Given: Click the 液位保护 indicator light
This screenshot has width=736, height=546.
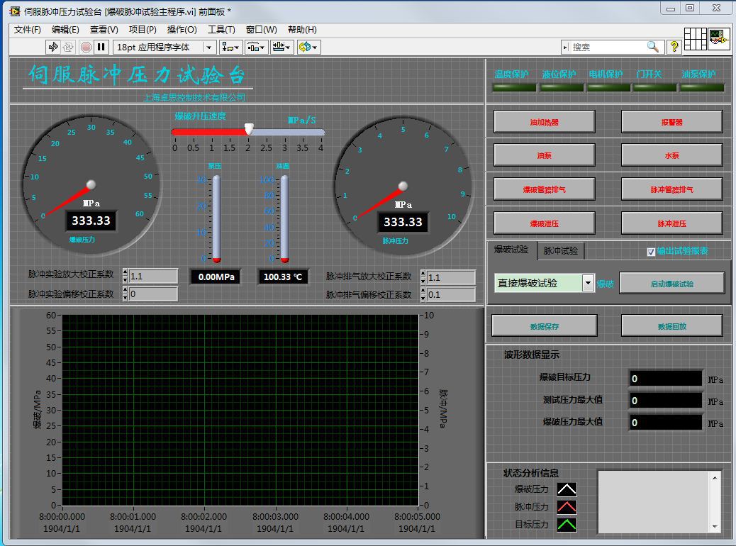Looking at the screenshot, I should pos(562,87).
